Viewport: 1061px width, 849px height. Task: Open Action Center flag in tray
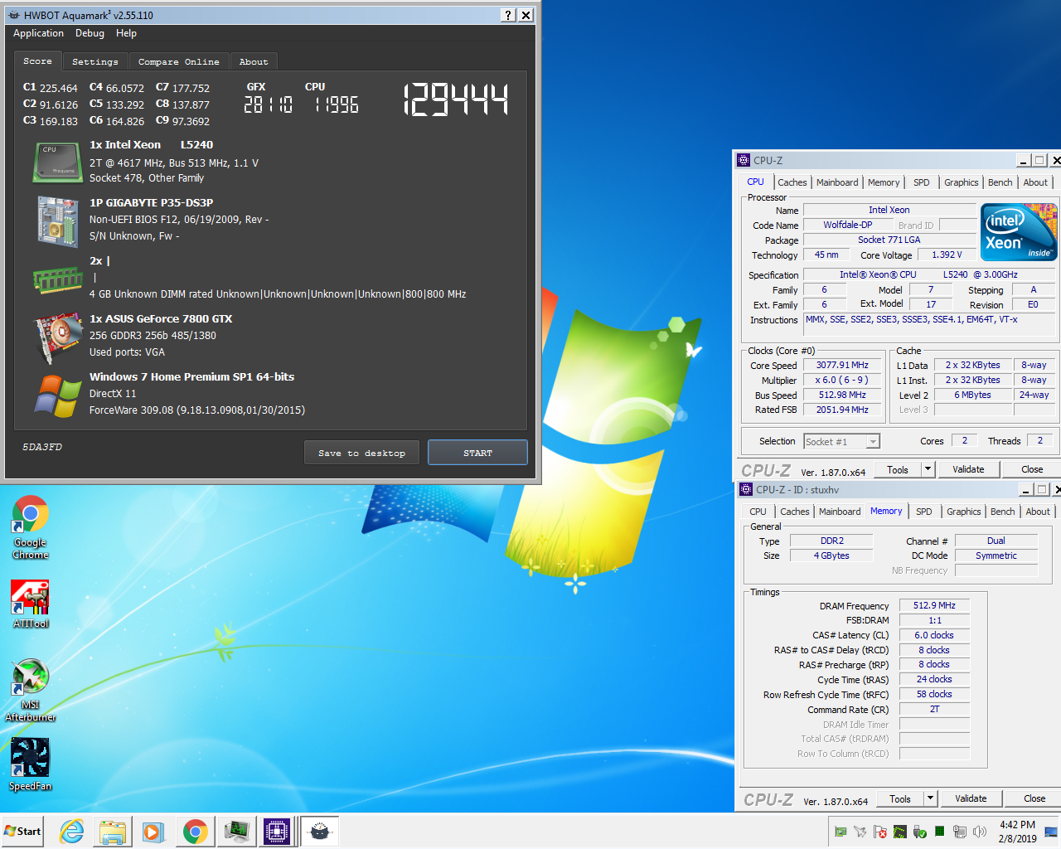tap(880, 832)
